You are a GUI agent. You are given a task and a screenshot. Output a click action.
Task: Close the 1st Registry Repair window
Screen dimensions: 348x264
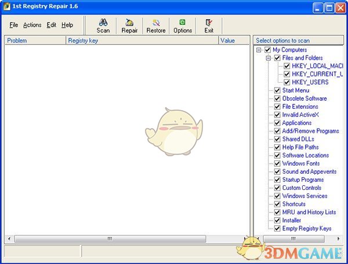pyautogui.click(x=340, y=8)
